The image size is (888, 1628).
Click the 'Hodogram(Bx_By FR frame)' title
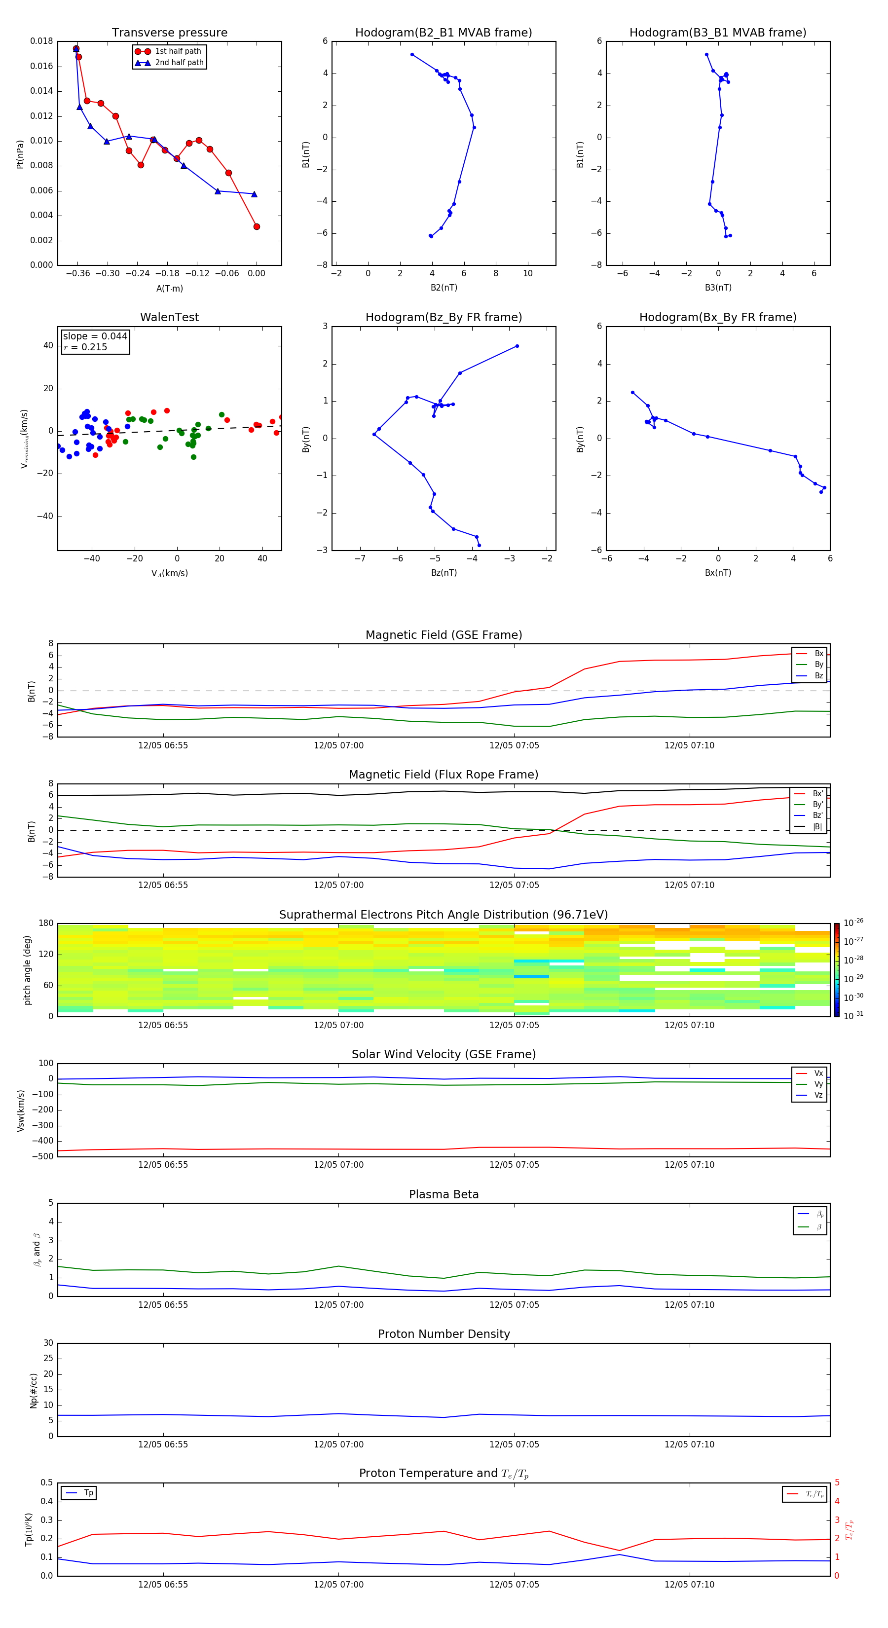[x=717, y=317]
